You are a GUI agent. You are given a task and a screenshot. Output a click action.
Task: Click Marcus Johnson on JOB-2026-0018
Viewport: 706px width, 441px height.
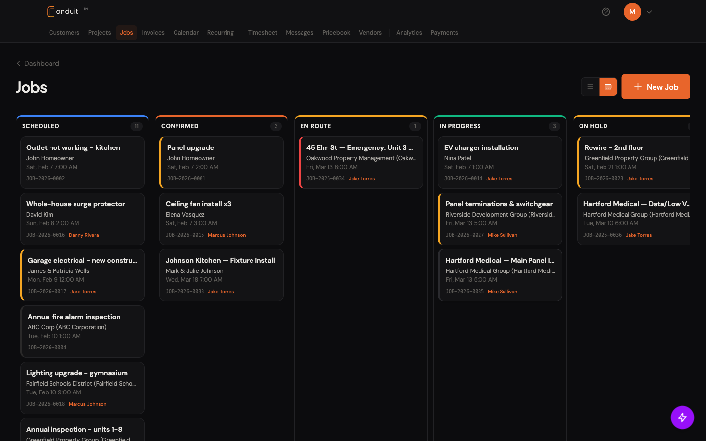click(x=88, y=404)
